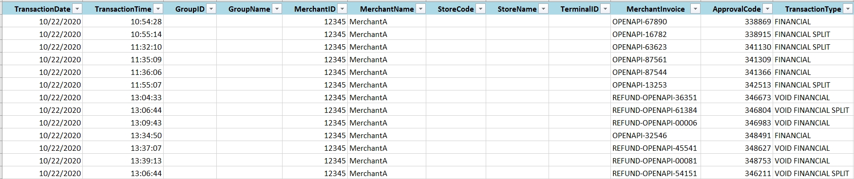Open the MerchantName filter dropdown
Screen dimensions: 854x179
(420, 9)
